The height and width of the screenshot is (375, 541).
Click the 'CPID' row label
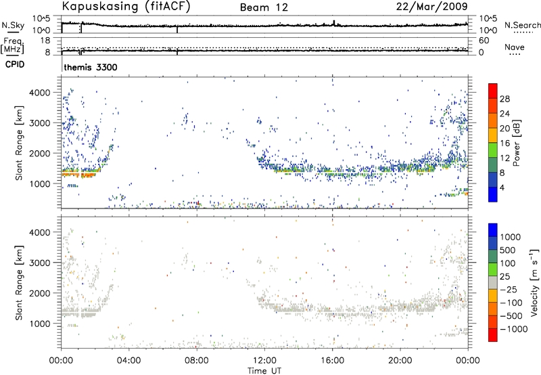15,64
